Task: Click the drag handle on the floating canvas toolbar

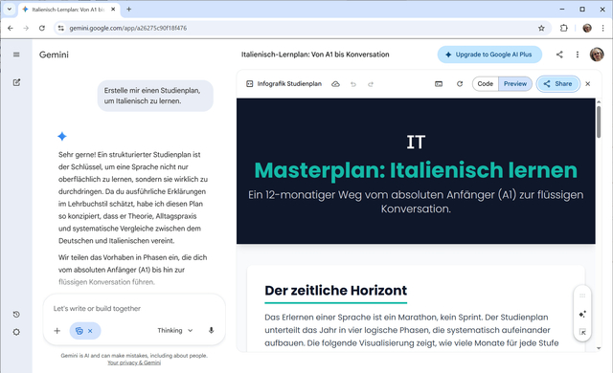Action: point(582,296)
